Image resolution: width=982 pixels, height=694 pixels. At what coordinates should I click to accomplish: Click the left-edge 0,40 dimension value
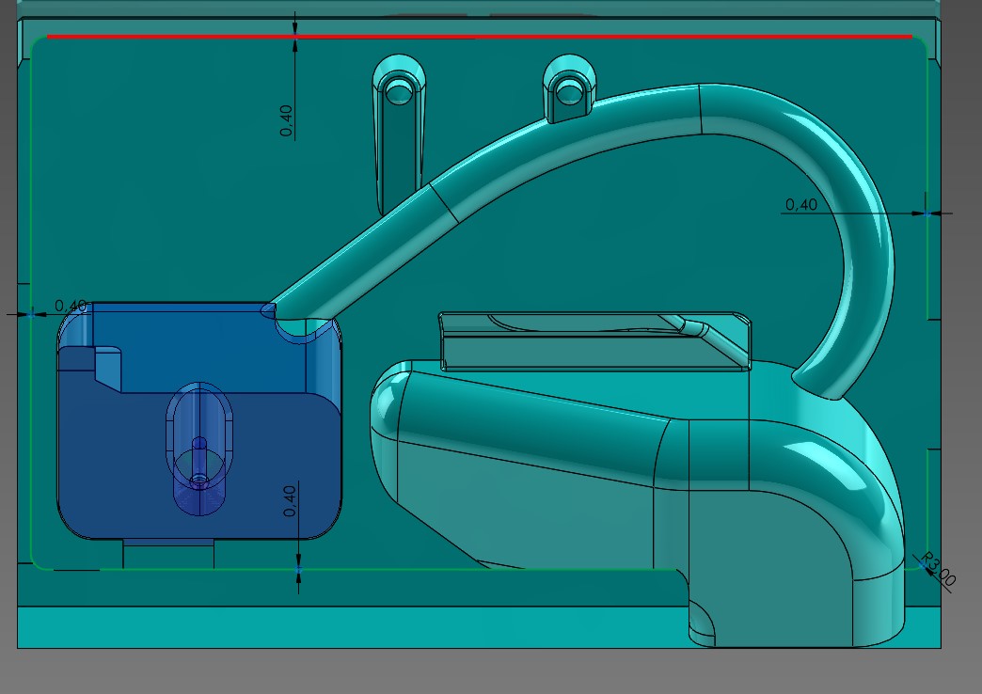71,306
